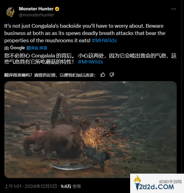The width and height of the screenshot is (184, 193).
Task: Click the 上午1:01 post timestamp
Action: 13,186
